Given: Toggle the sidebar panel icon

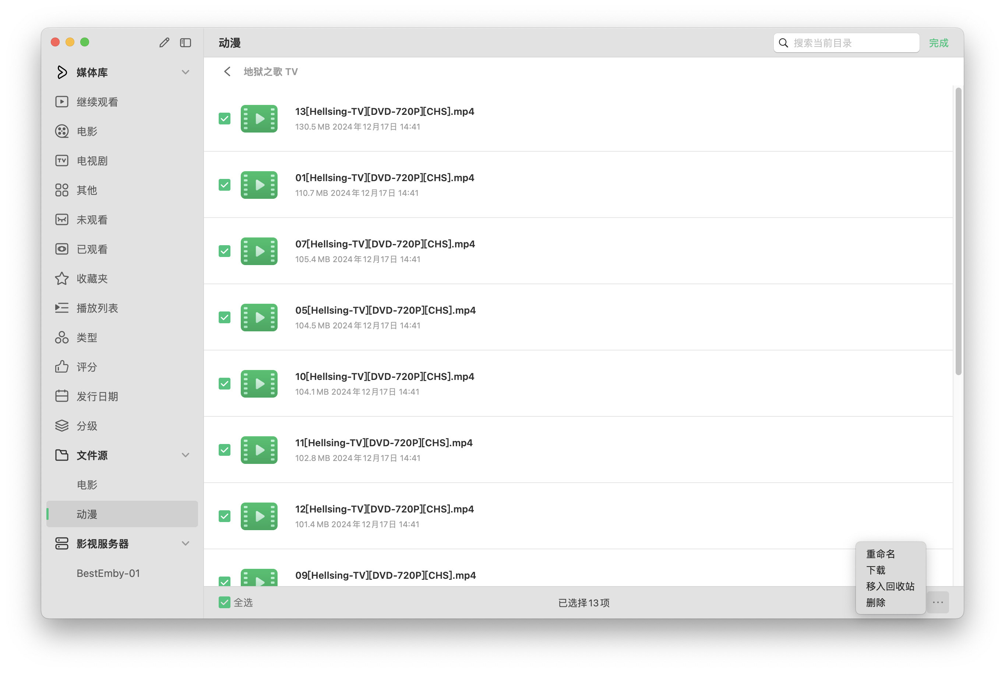Looking at the screenshot, I should pos(186,42).
